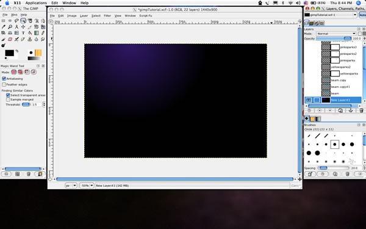Select the Dodge/Burn tool

pyautogui.click(x=3, y=45)
